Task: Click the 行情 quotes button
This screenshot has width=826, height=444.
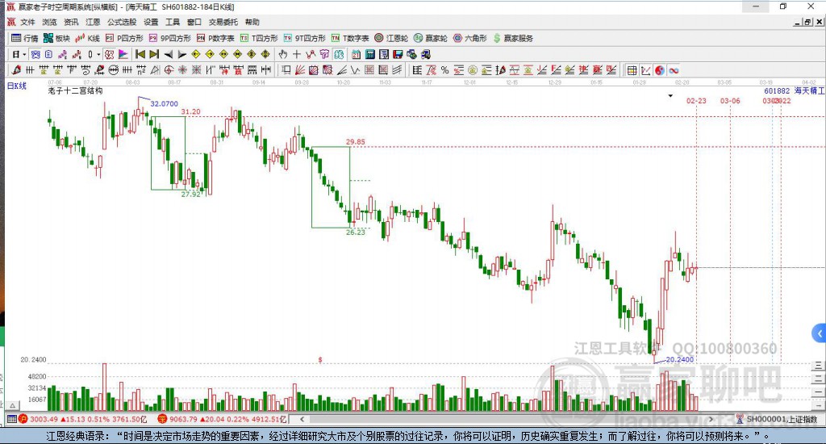Action: [x=25, y=38]
